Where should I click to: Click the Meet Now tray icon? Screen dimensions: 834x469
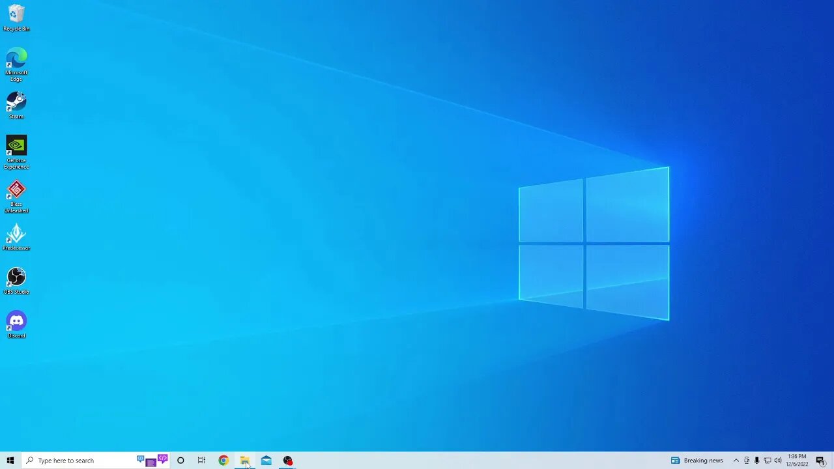pyautogui.click(x=747, y=461)
